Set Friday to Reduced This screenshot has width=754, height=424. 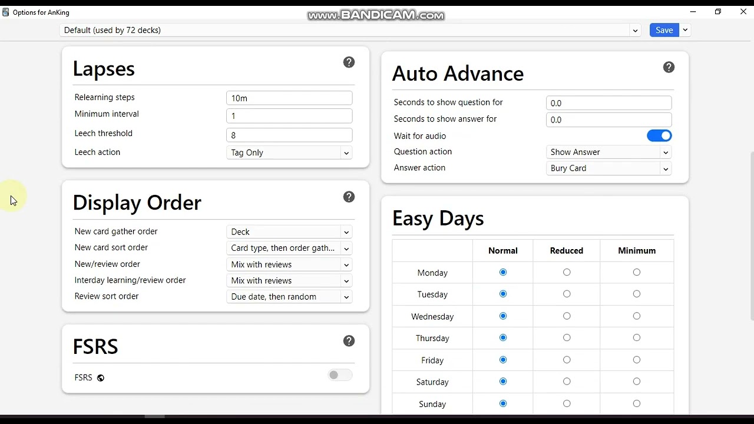coord(567,360)
